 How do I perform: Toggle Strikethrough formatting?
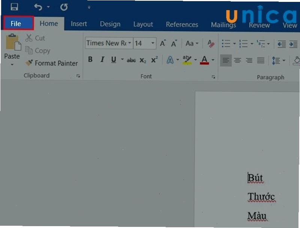pos(131,60)
